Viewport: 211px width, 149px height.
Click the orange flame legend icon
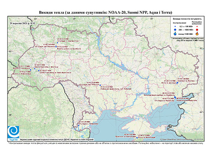tap(197, 34)
